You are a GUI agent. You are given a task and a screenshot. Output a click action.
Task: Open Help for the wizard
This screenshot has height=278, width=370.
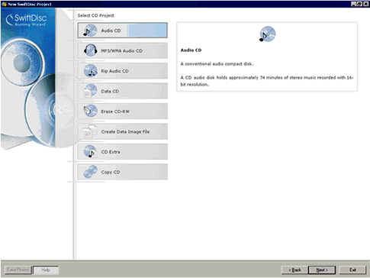coord(46,270)
